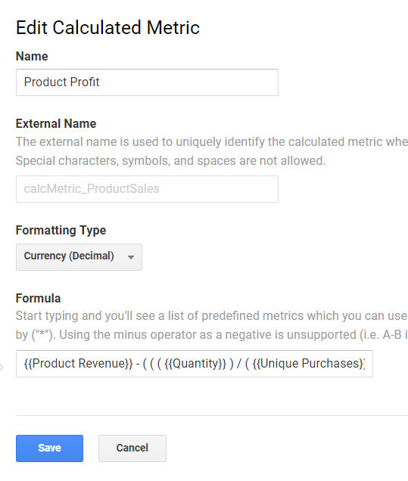
Task: Click text 'Special characters, symbols, and spaces are not allowed.'
Action: pos(170,161)
